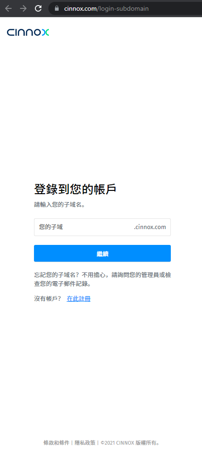
Task: Click the green X in the CINNOX logo
Action: (45, 32)
